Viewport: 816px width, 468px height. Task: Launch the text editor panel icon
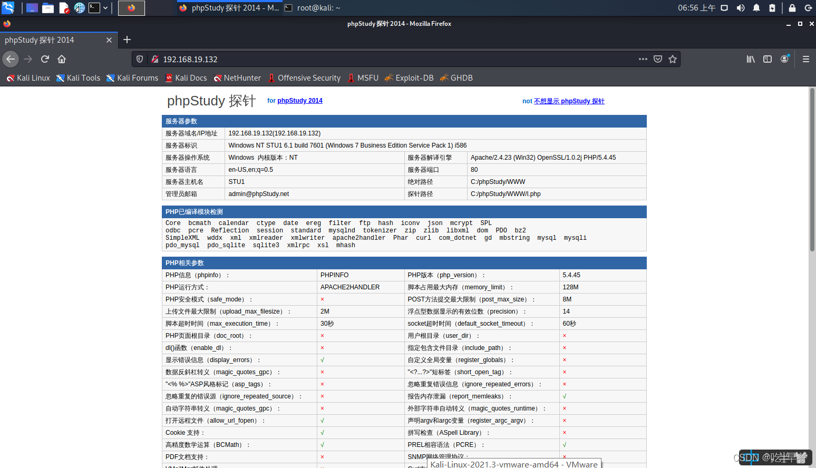(x=64, y=8)
